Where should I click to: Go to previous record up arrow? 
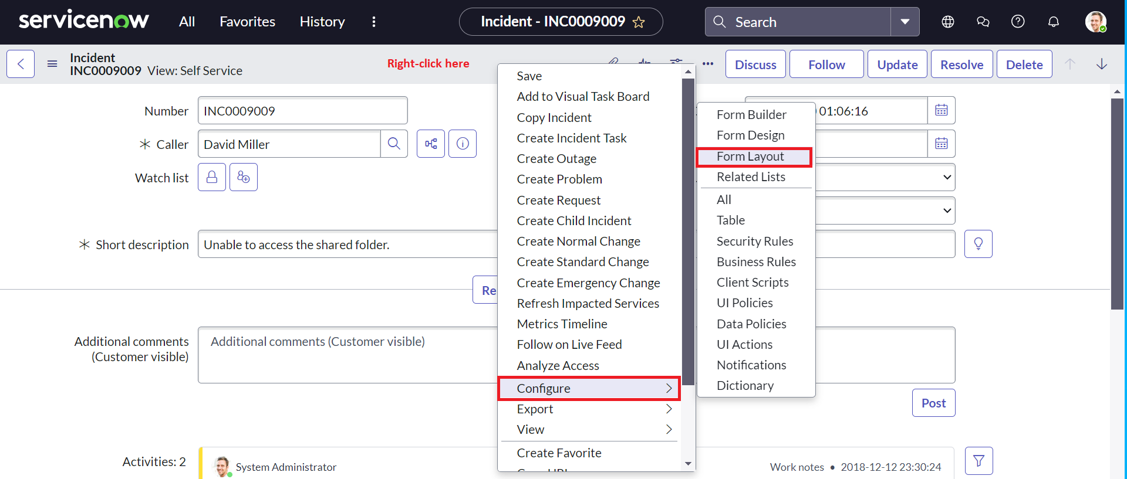click(x=1070, y=64)
